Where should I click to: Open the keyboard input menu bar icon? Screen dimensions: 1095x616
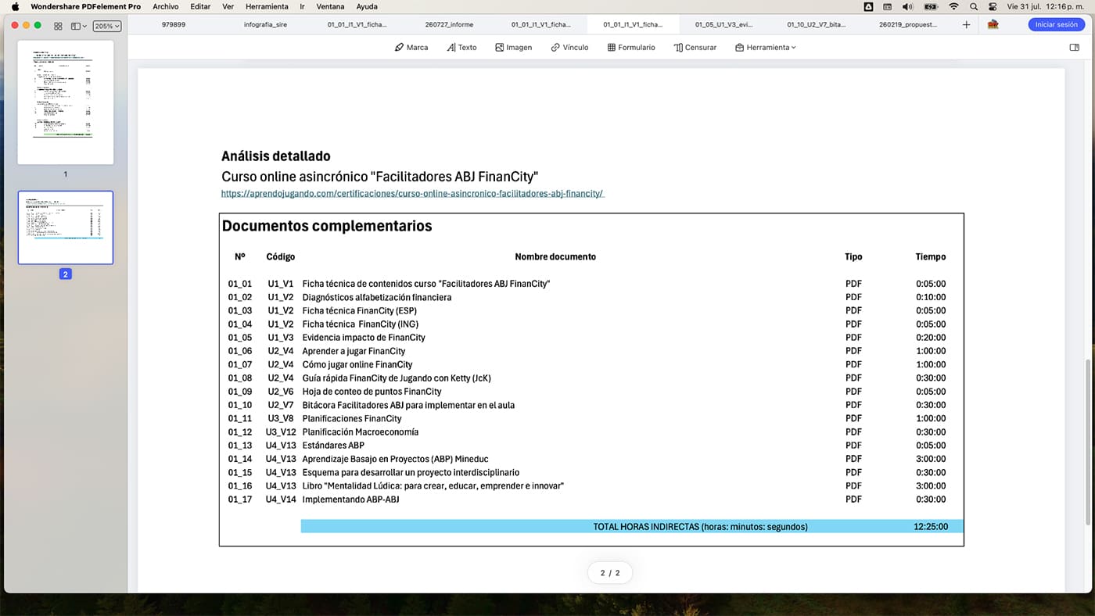(888, 6)
